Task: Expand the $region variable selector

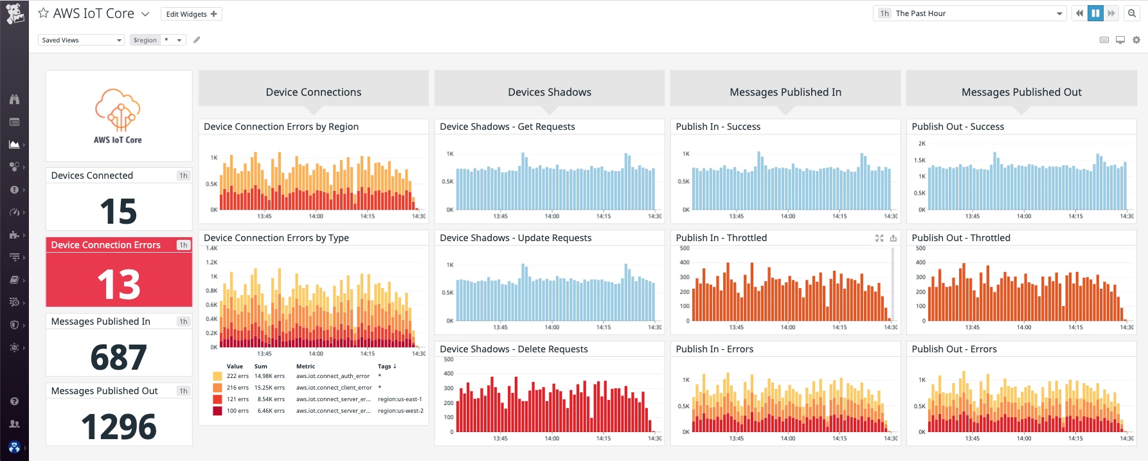Action: coord(174,40)
